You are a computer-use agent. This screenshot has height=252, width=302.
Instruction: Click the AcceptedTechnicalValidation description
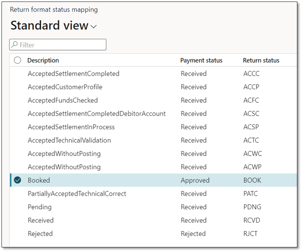point(69,140)
